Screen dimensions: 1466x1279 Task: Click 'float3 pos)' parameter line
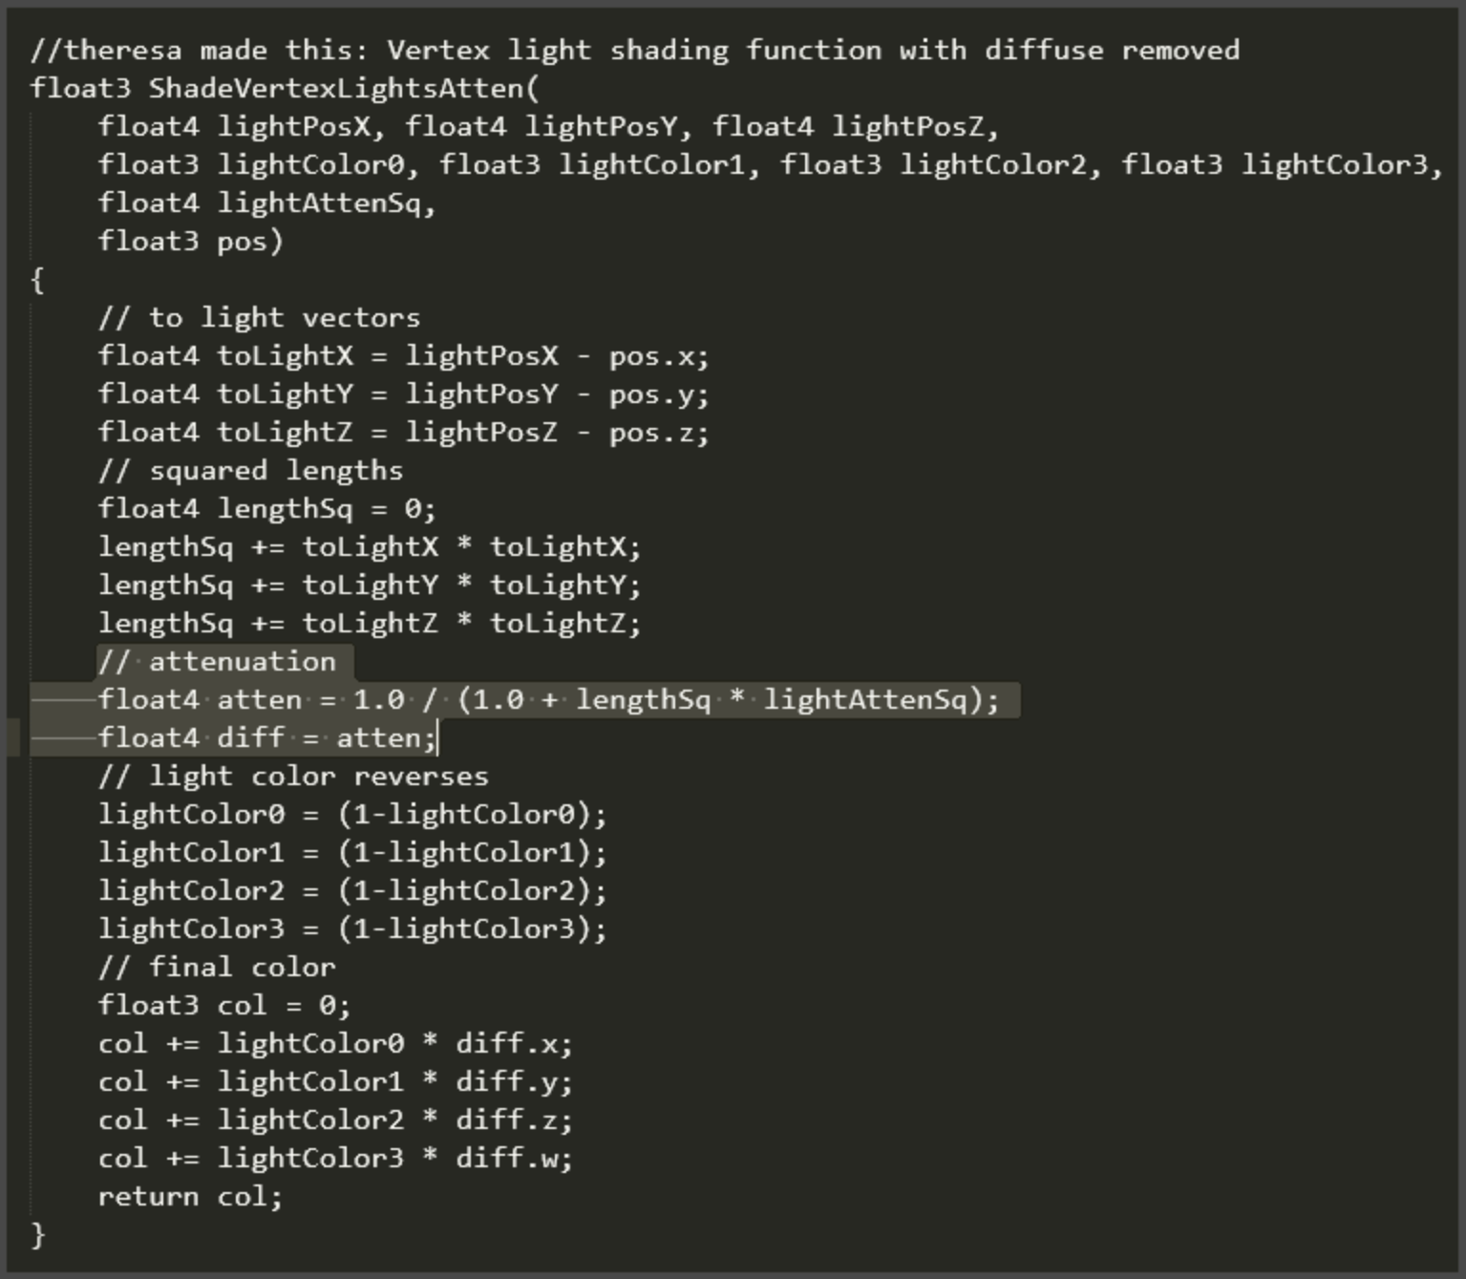click(x=191, y=242)
